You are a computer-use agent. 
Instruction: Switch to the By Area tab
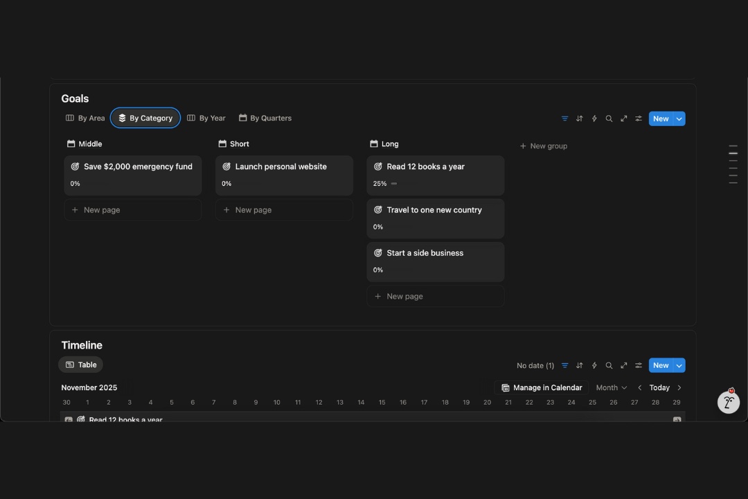point(85,118)
